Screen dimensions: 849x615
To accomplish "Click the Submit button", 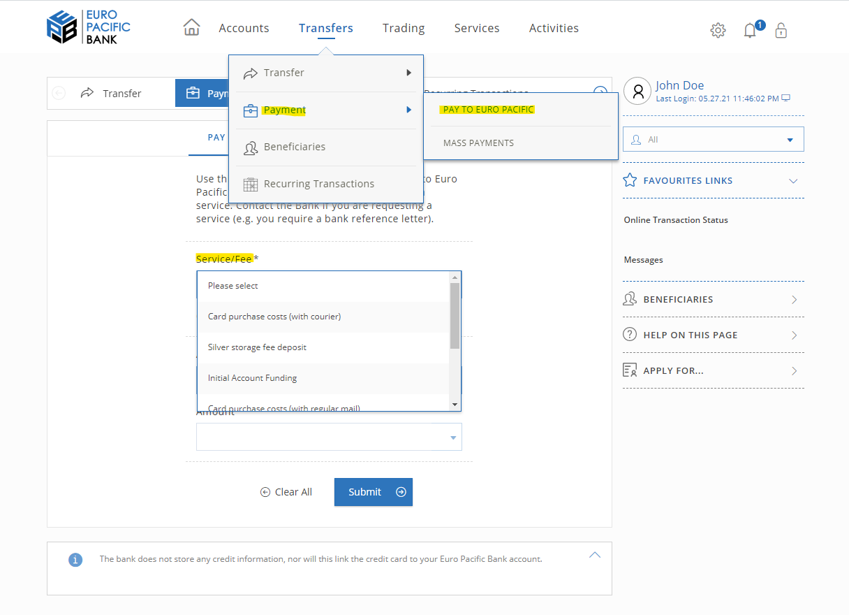I will point(374,492).
